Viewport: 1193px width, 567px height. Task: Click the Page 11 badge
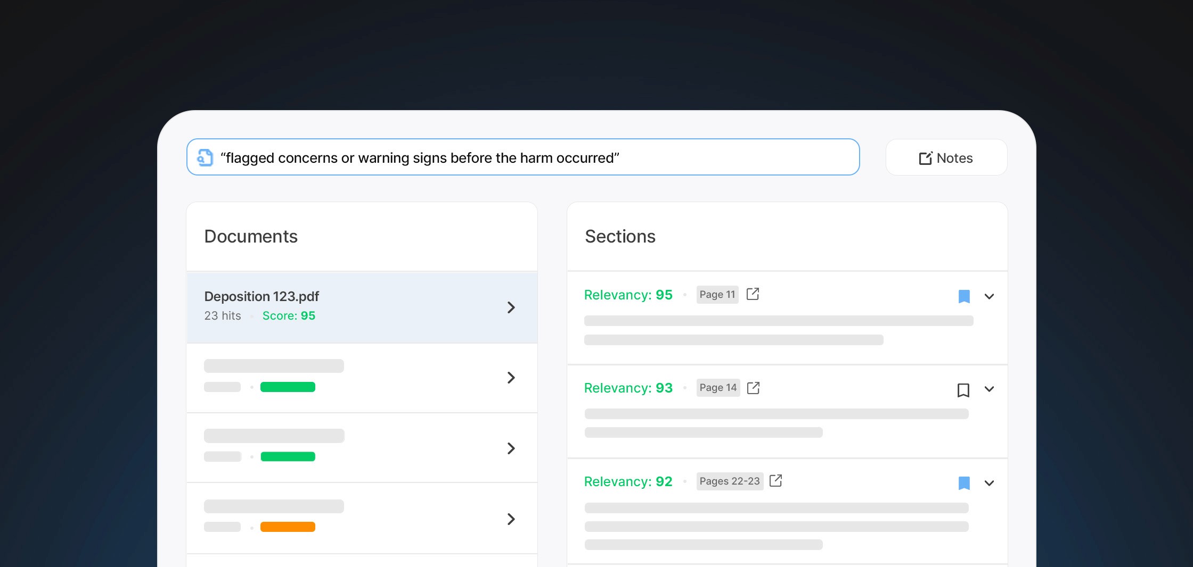pos(717,294)
